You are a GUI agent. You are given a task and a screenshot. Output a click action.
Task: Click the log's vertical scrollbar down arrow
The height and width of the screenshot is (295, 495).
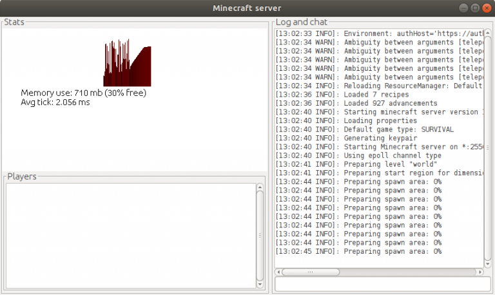(x=488, y=263)
